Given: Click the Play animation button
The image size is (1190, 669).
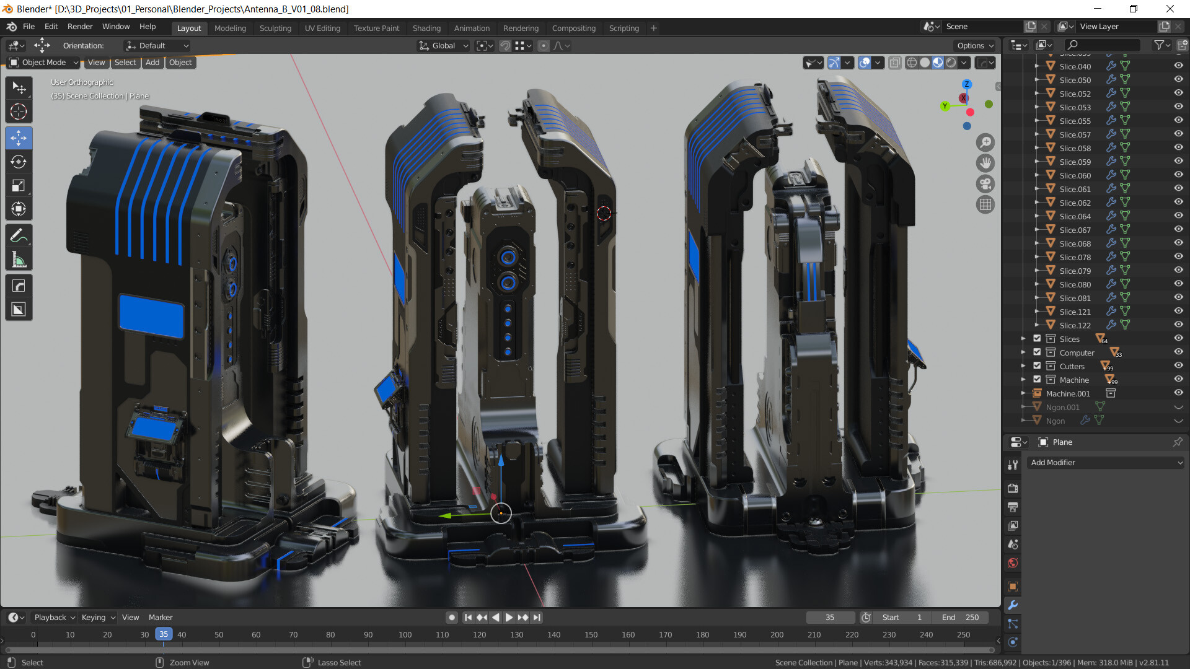Looking at the screenshot, I should pos(508,618).
